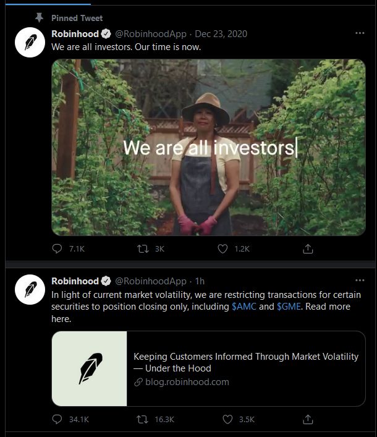The height and width of the screenshot is (437, 377).
Task: Reply to the pinned December 2020 tweet
Action: point(58,248)
